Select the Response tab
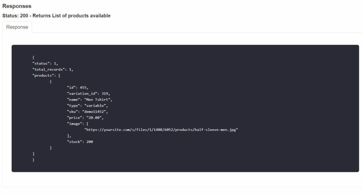Viewport: 362px width, 195px height. click(x=17, y=27)
